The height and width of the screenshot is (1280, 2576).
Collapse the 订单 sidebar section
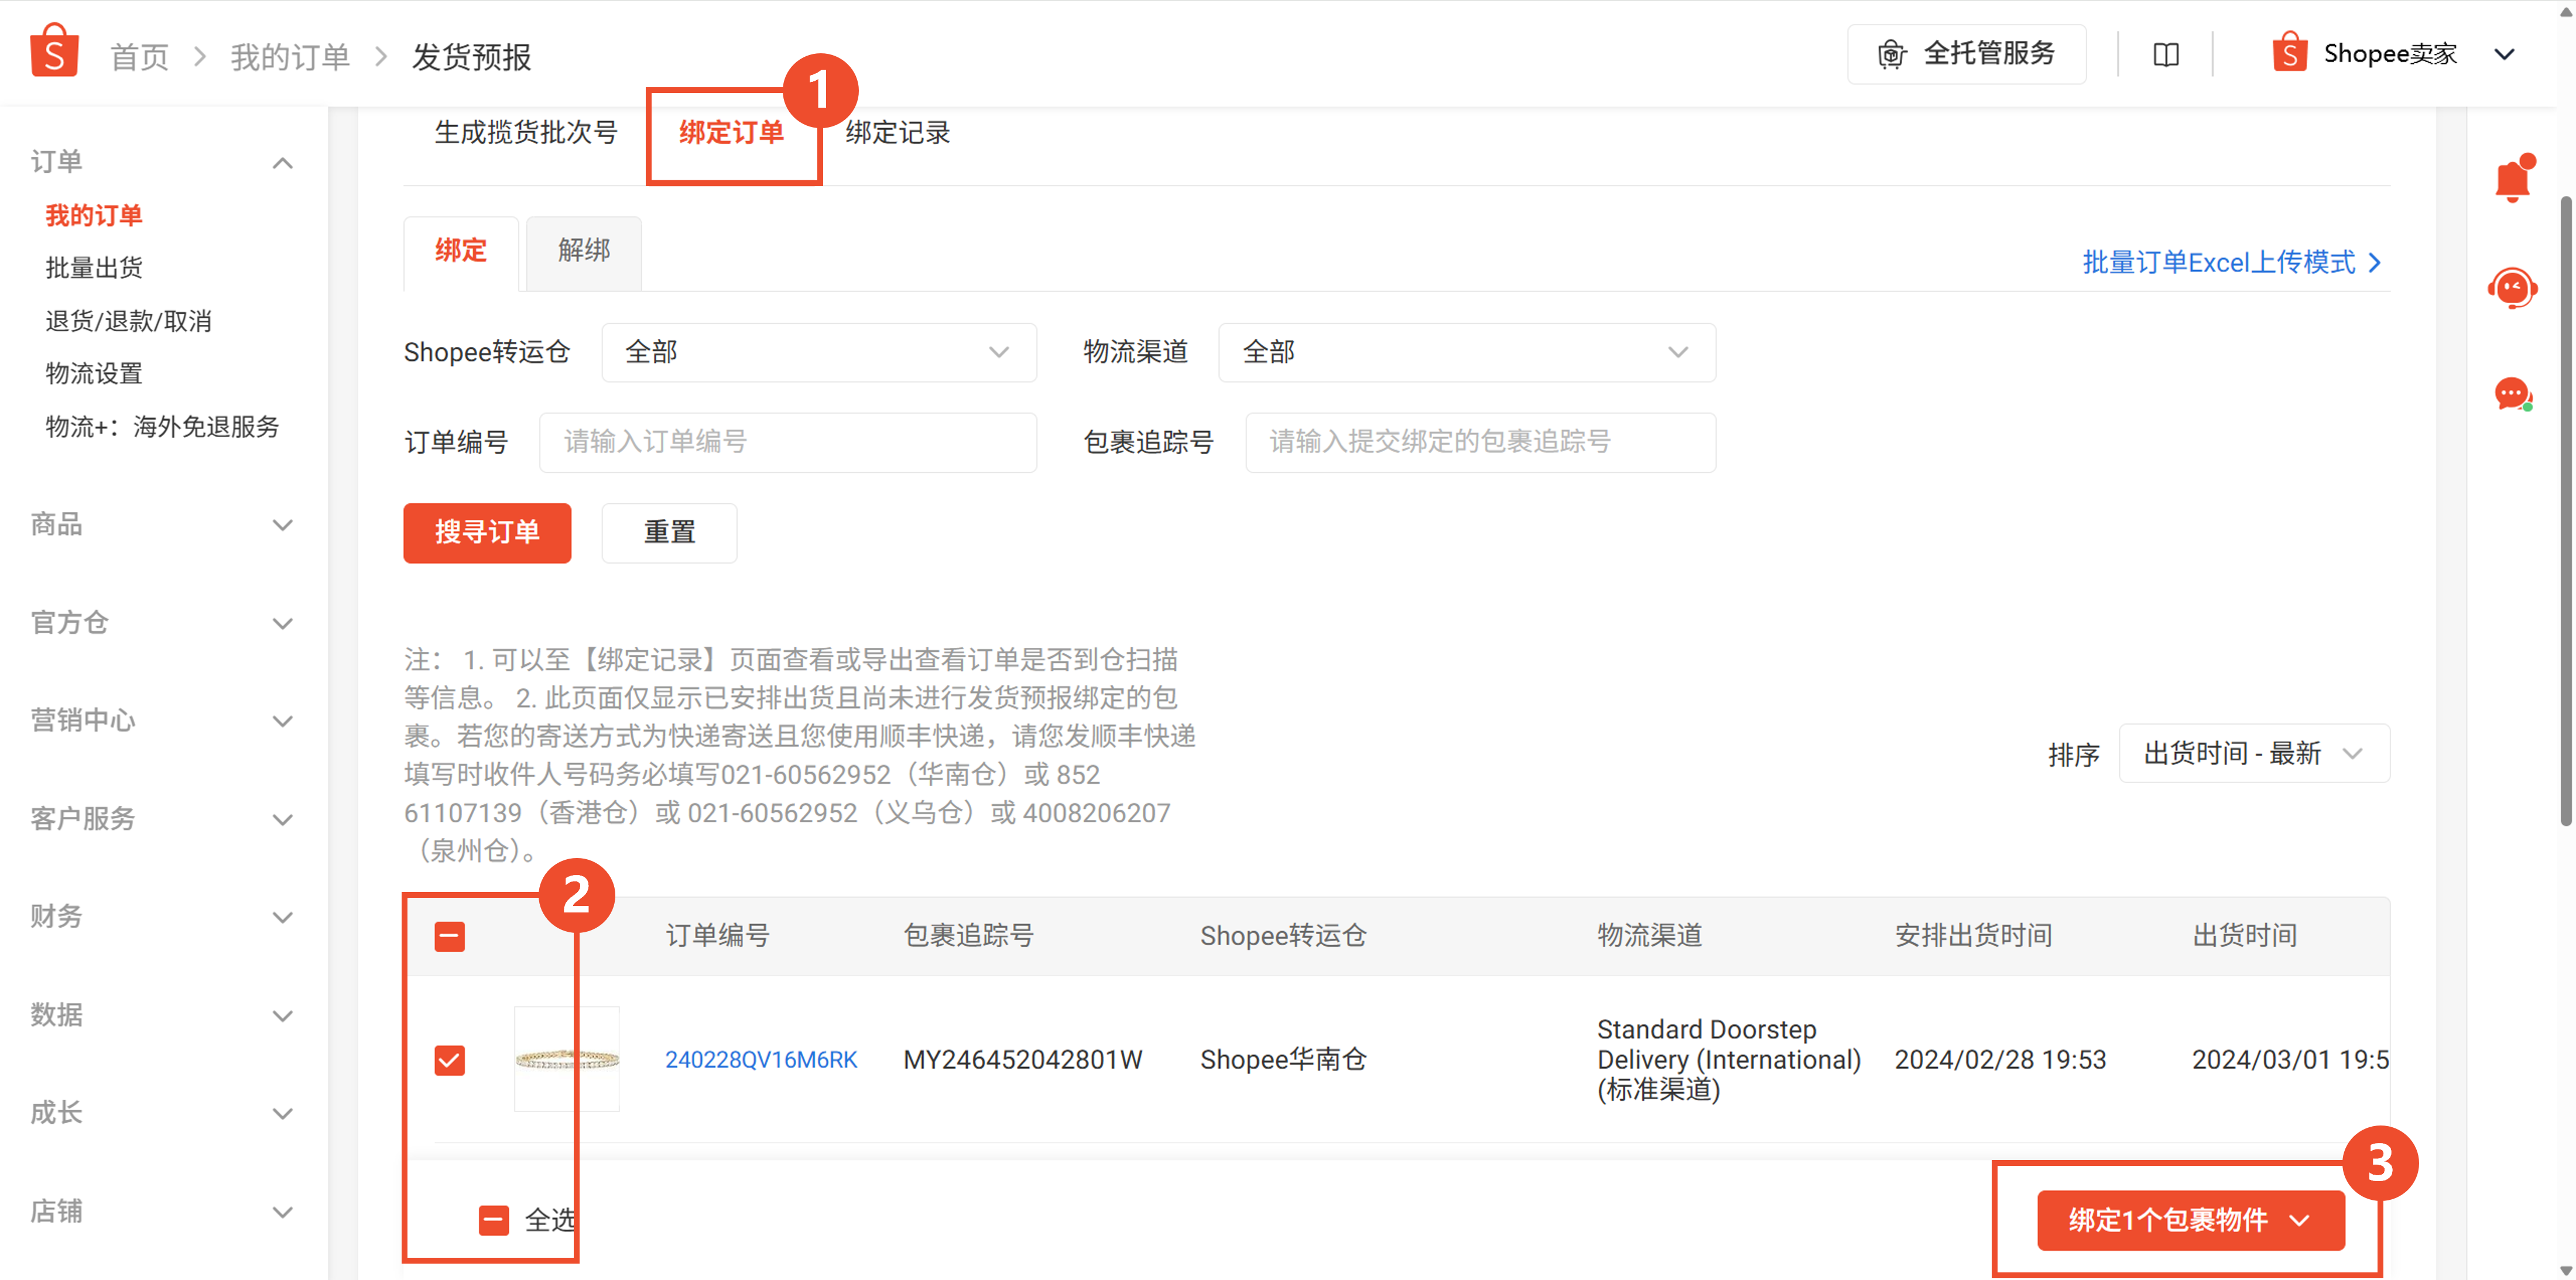coord(283,163)
